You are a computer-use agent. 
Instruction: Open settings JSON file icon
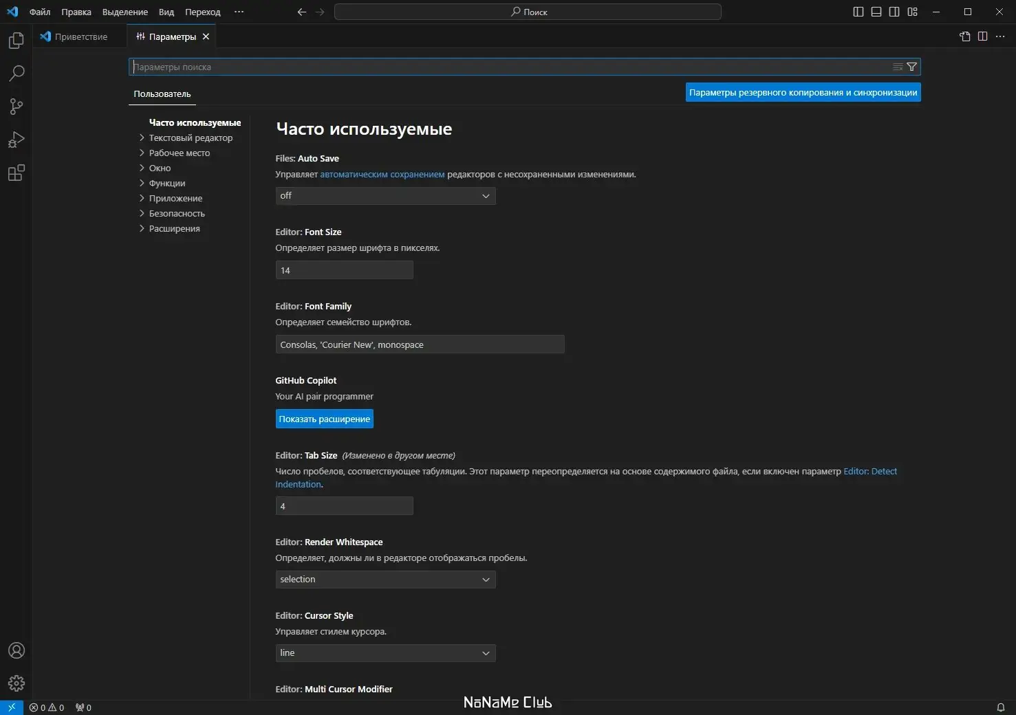click(964, 36)
